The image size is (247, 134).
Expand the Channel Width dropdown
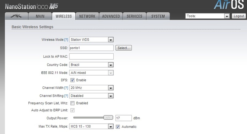coord(91,88)
